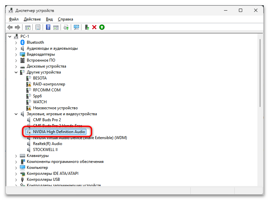Select the Realtek(R) Audio device
This screenshot has width=269, height=200.
tap(47, 144)
